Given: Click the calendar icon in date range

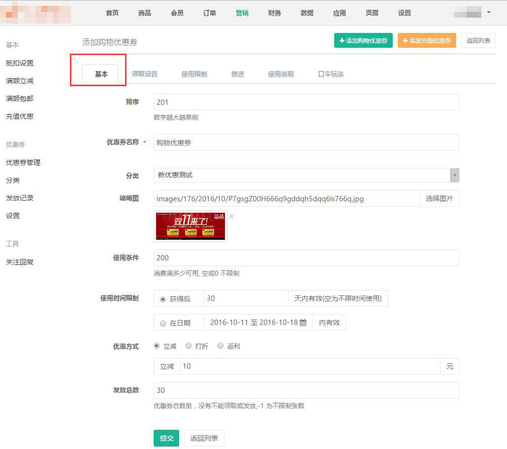Looking at the screenshot, I should [x=303, y=323].
